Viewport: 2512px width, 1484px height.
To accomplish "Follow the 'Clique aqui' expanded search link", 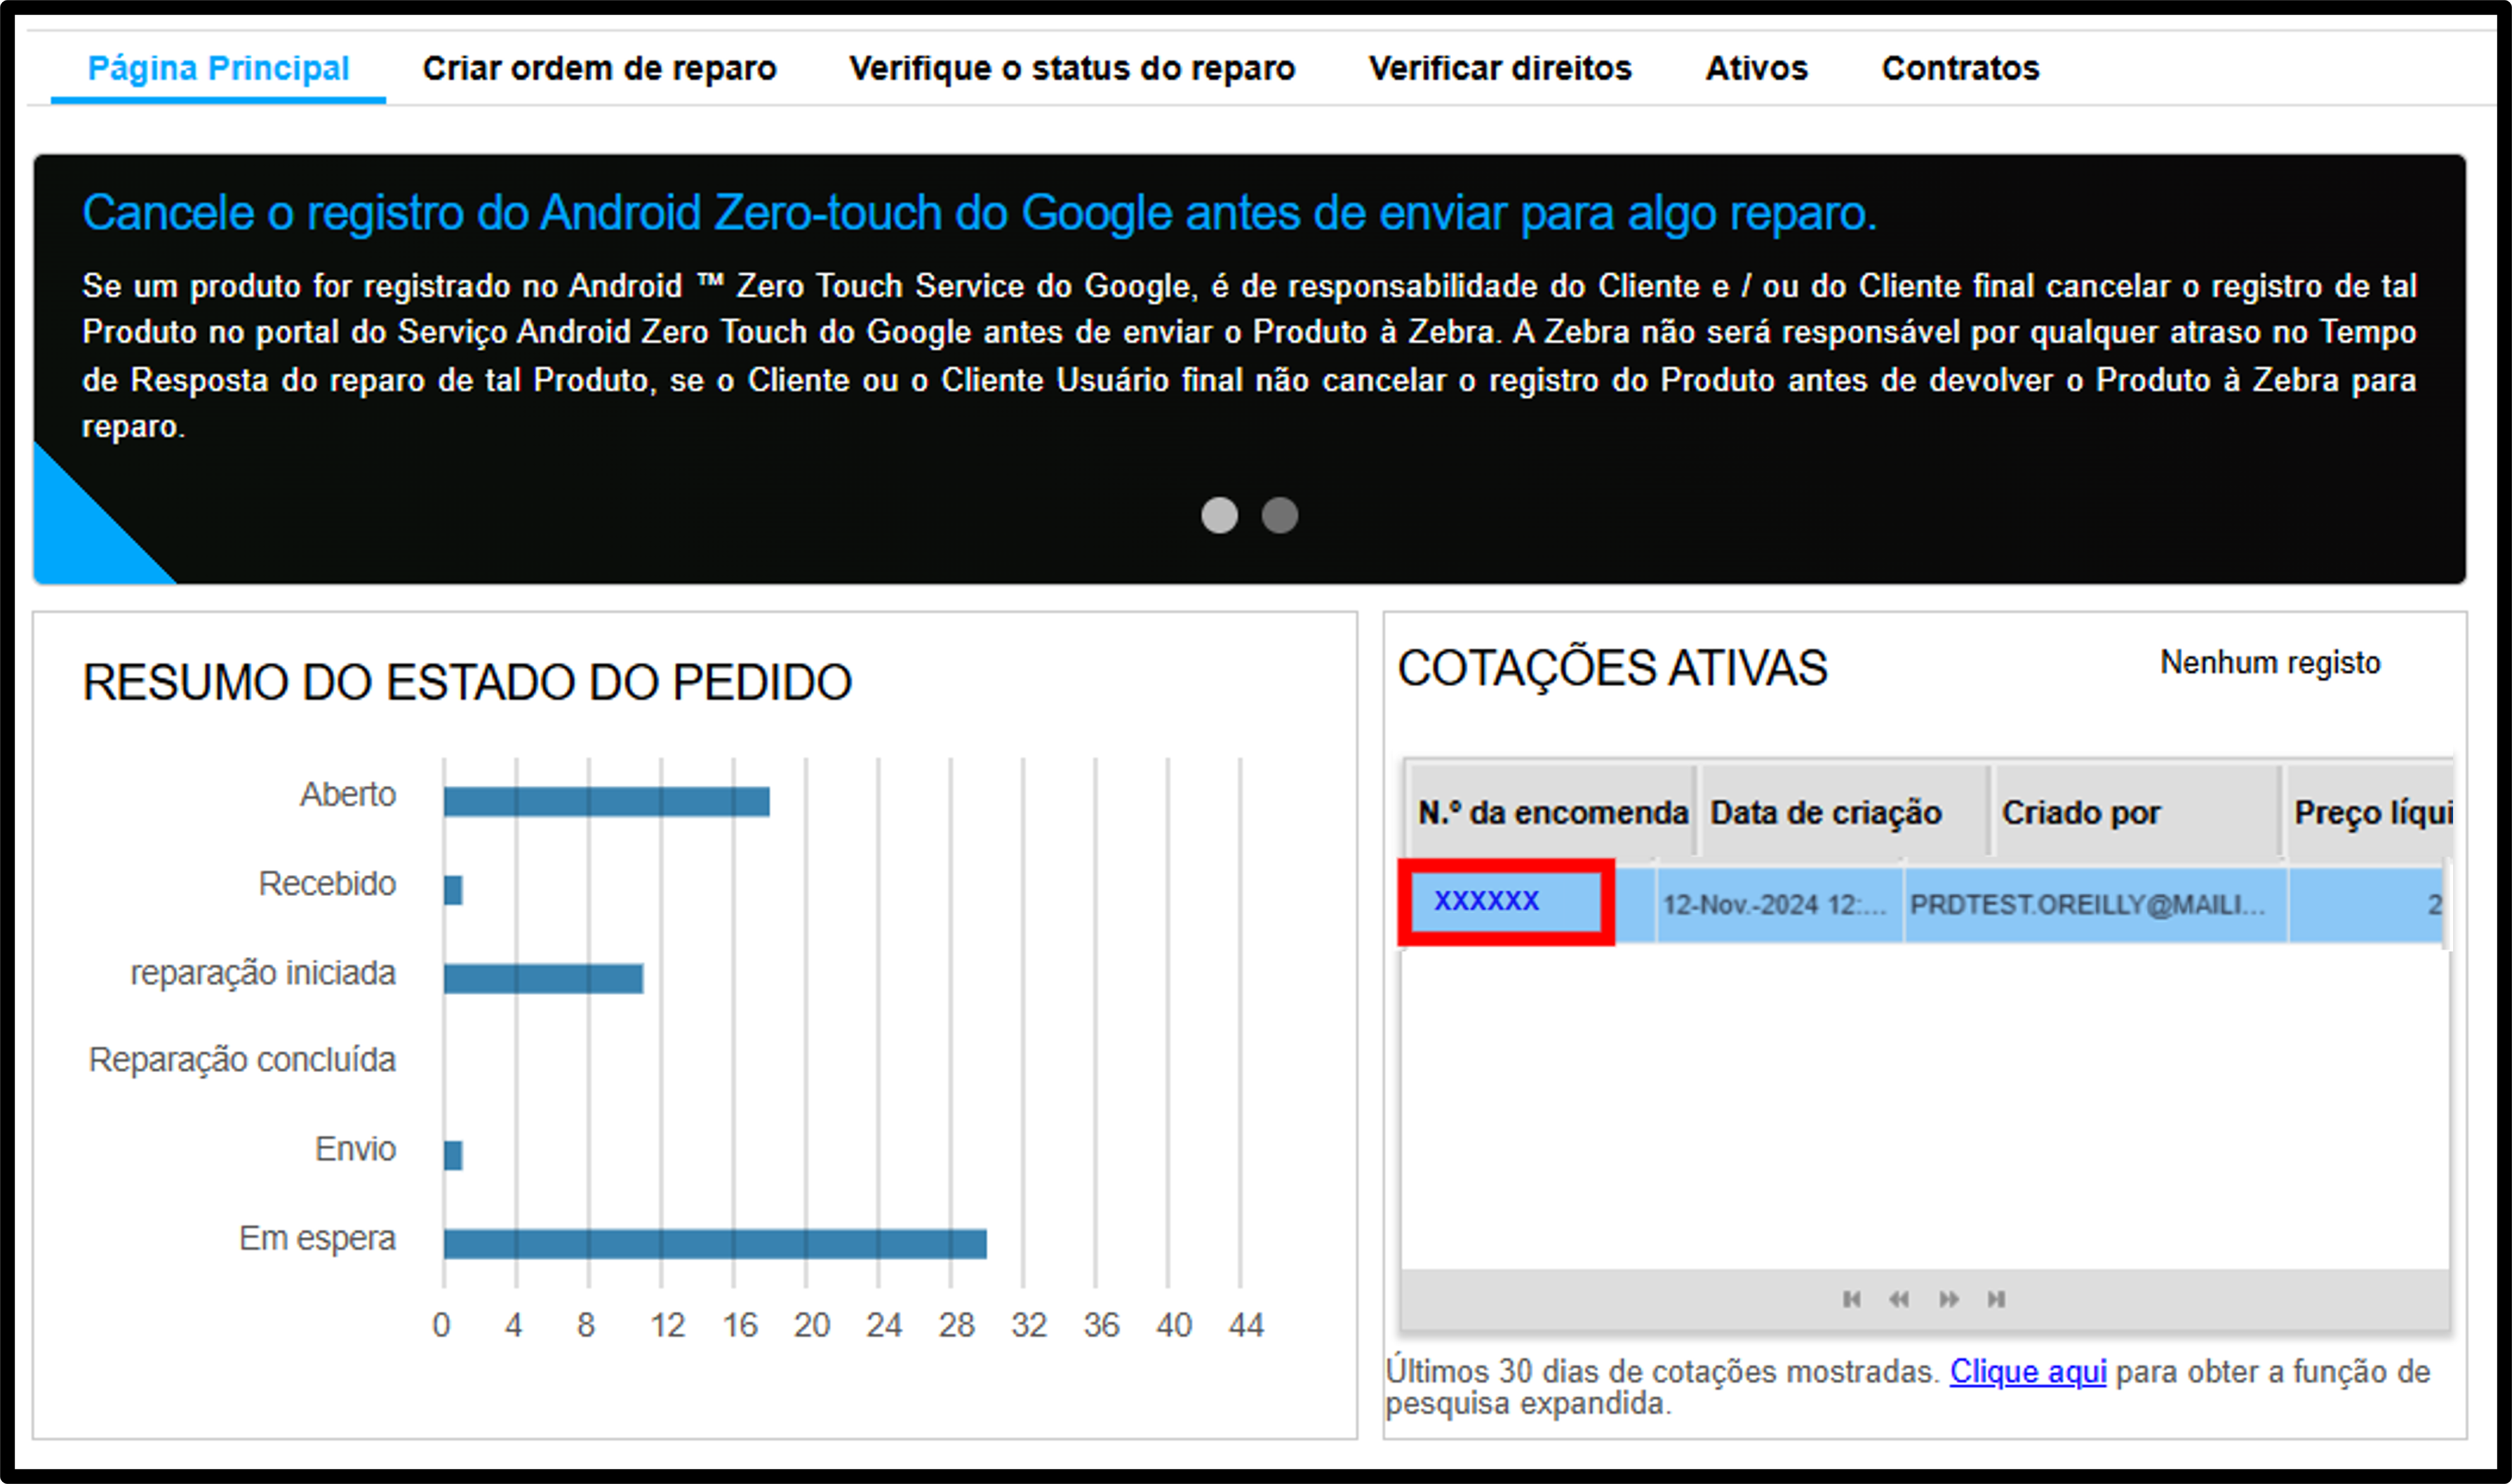I will point(2027,1371).
